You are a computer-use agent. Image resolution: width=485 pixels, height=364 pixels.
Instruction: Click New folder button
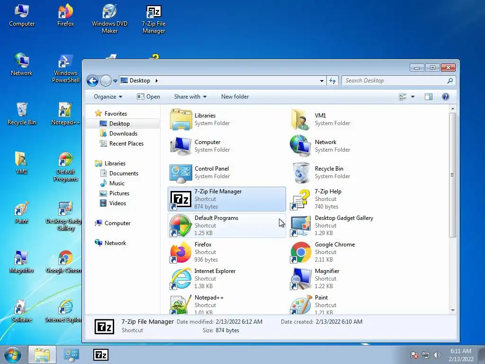(x=235, y=97)
